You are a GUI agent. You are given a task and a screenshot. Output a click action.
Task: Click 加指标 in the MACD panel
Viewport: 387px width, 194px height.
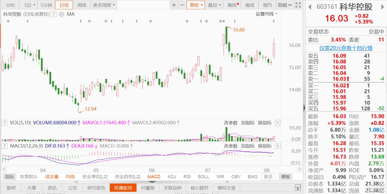[248, 146]
